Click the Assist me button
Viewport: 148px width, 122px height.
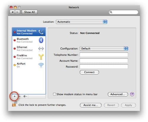91,105
